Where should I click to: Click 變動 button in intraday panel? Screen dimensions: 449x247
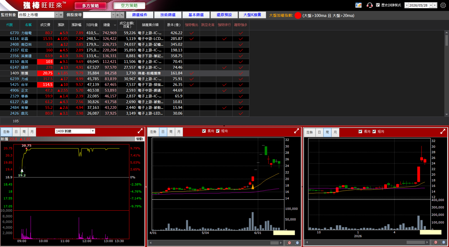(140, 139)
